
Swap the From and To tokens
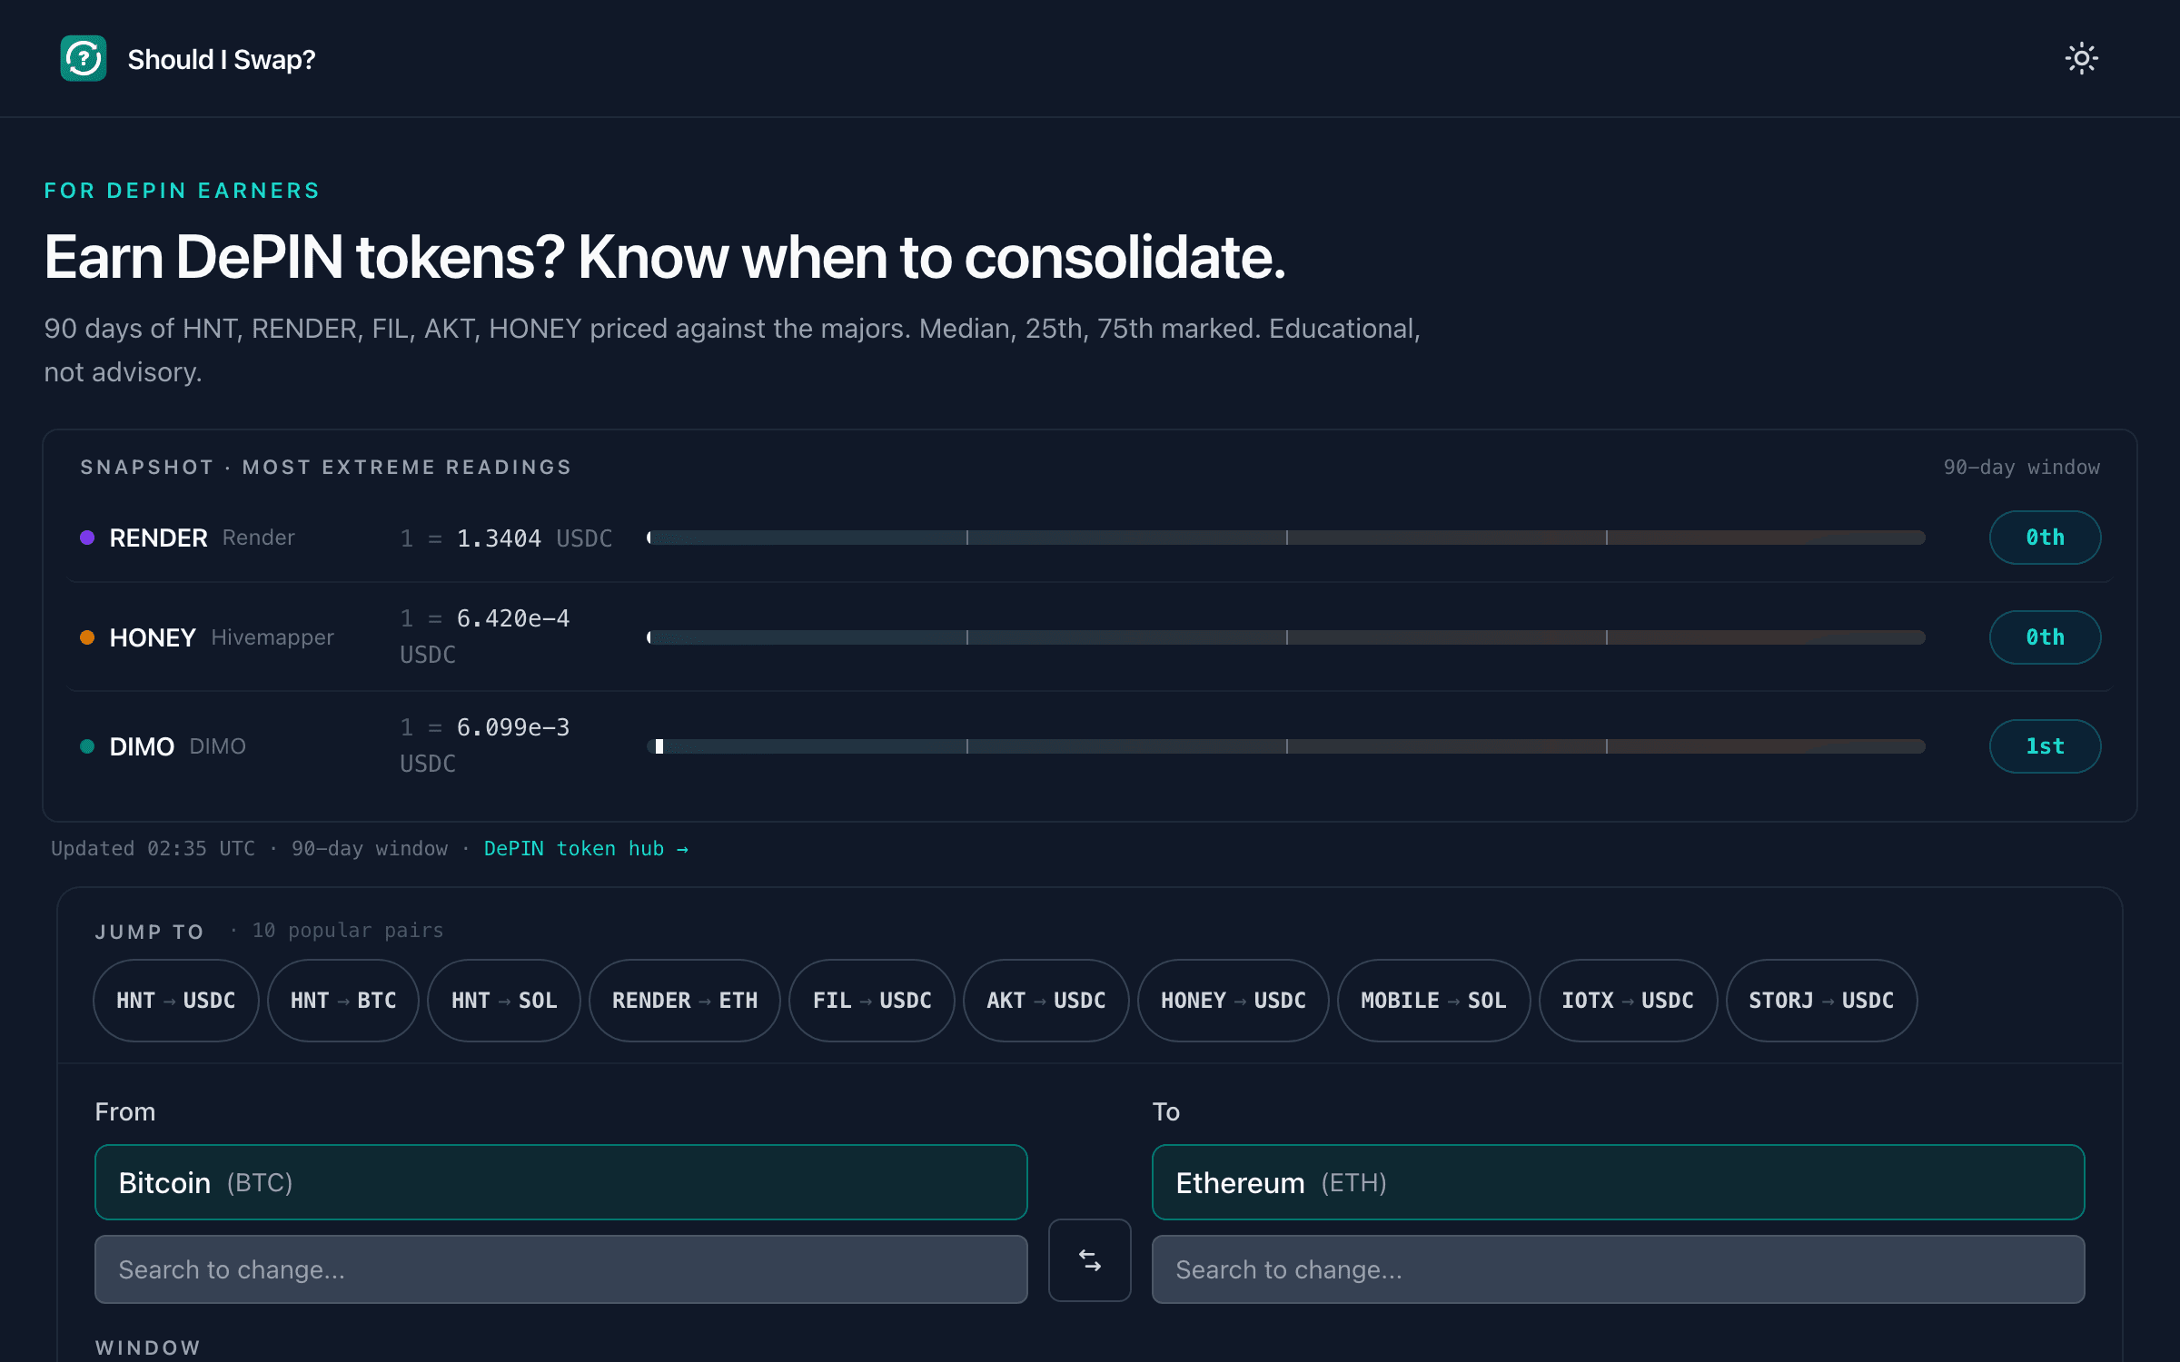tap(1090, 1260)
